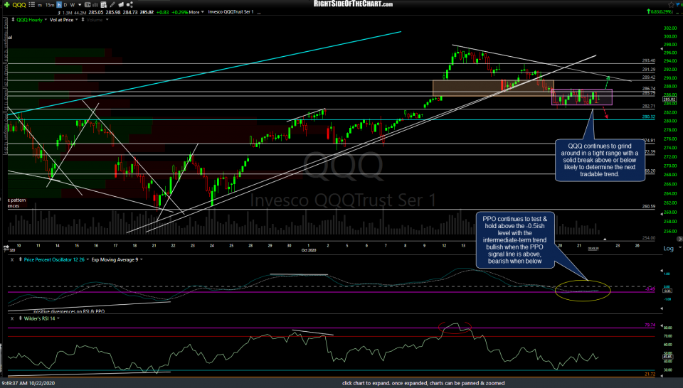Click the 282.71 price level label
This screenshot has height=388, width=683.
[649, 106]
